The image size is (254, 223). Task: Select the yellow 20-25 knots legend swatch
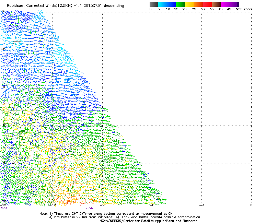[189, 4]
